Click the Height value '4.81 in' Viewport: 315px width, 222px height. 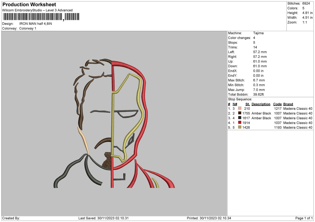(x=307, y=13)
